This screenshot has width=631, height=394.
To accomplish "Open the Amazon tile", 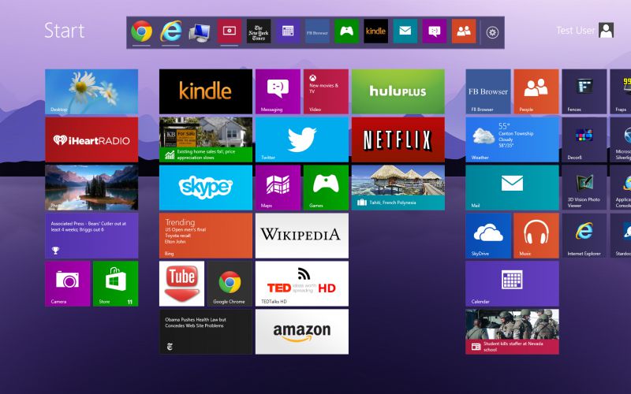I will [x=301, y=331].
